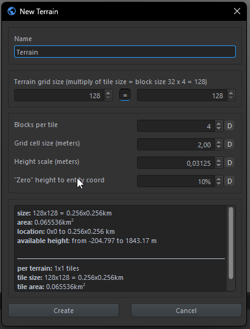Click the info panel vertical scrollbar

pos(231,243)
